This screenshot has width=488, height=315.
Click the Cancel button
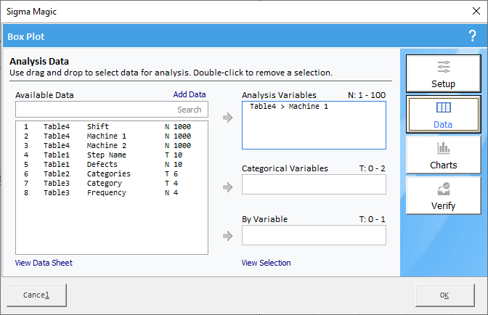click(36, 295)
